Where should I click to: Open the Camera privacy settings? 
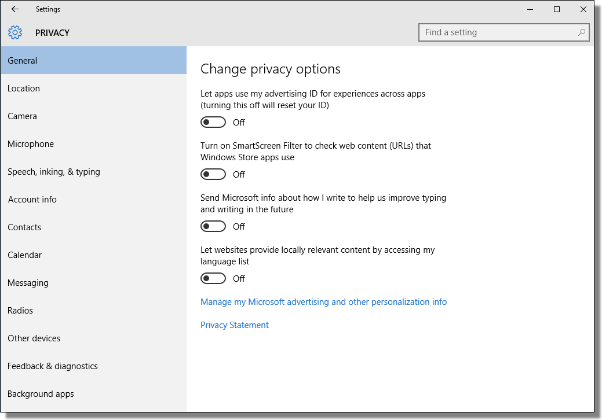22,116
